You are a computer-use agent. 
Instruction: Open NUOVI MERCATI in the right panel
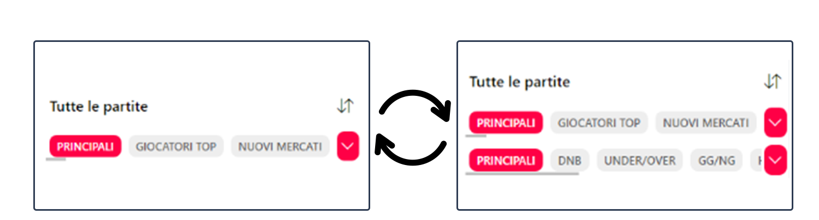click(x=706, y=123)
